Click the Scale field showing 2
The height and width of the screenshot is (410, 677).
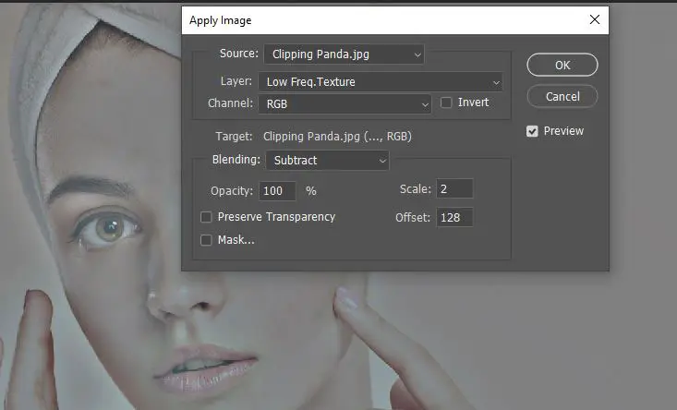454,188
